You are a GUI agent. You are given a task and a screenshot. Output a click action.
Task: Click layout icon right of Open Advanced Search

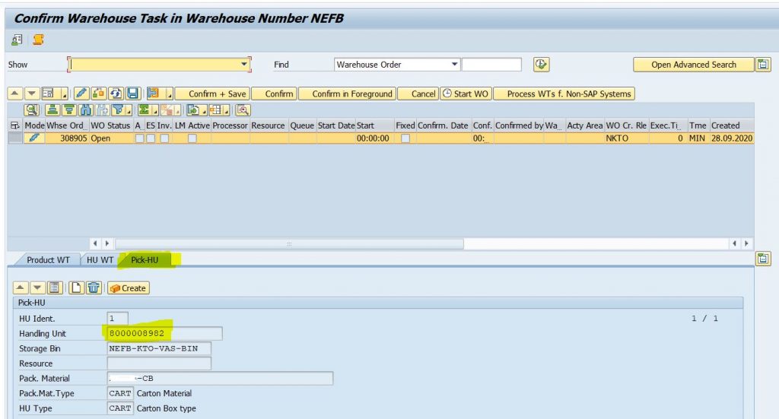point(763,65)
